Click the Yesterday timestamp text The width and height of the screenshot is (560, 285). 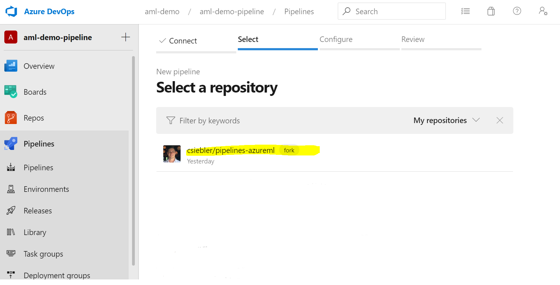coord(200,161)
